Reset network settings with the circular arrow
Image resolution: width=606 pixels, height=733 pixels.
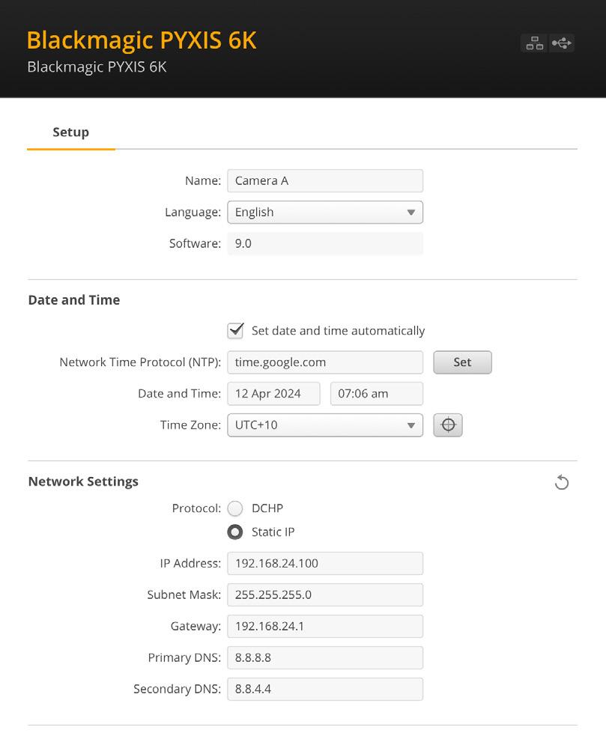pos(562,482)
